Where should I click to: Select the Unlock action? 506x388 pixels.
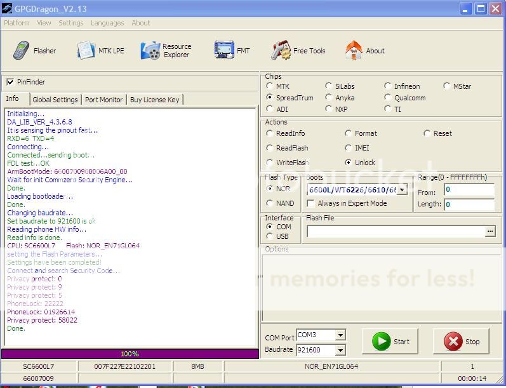(x=348, y=163)
